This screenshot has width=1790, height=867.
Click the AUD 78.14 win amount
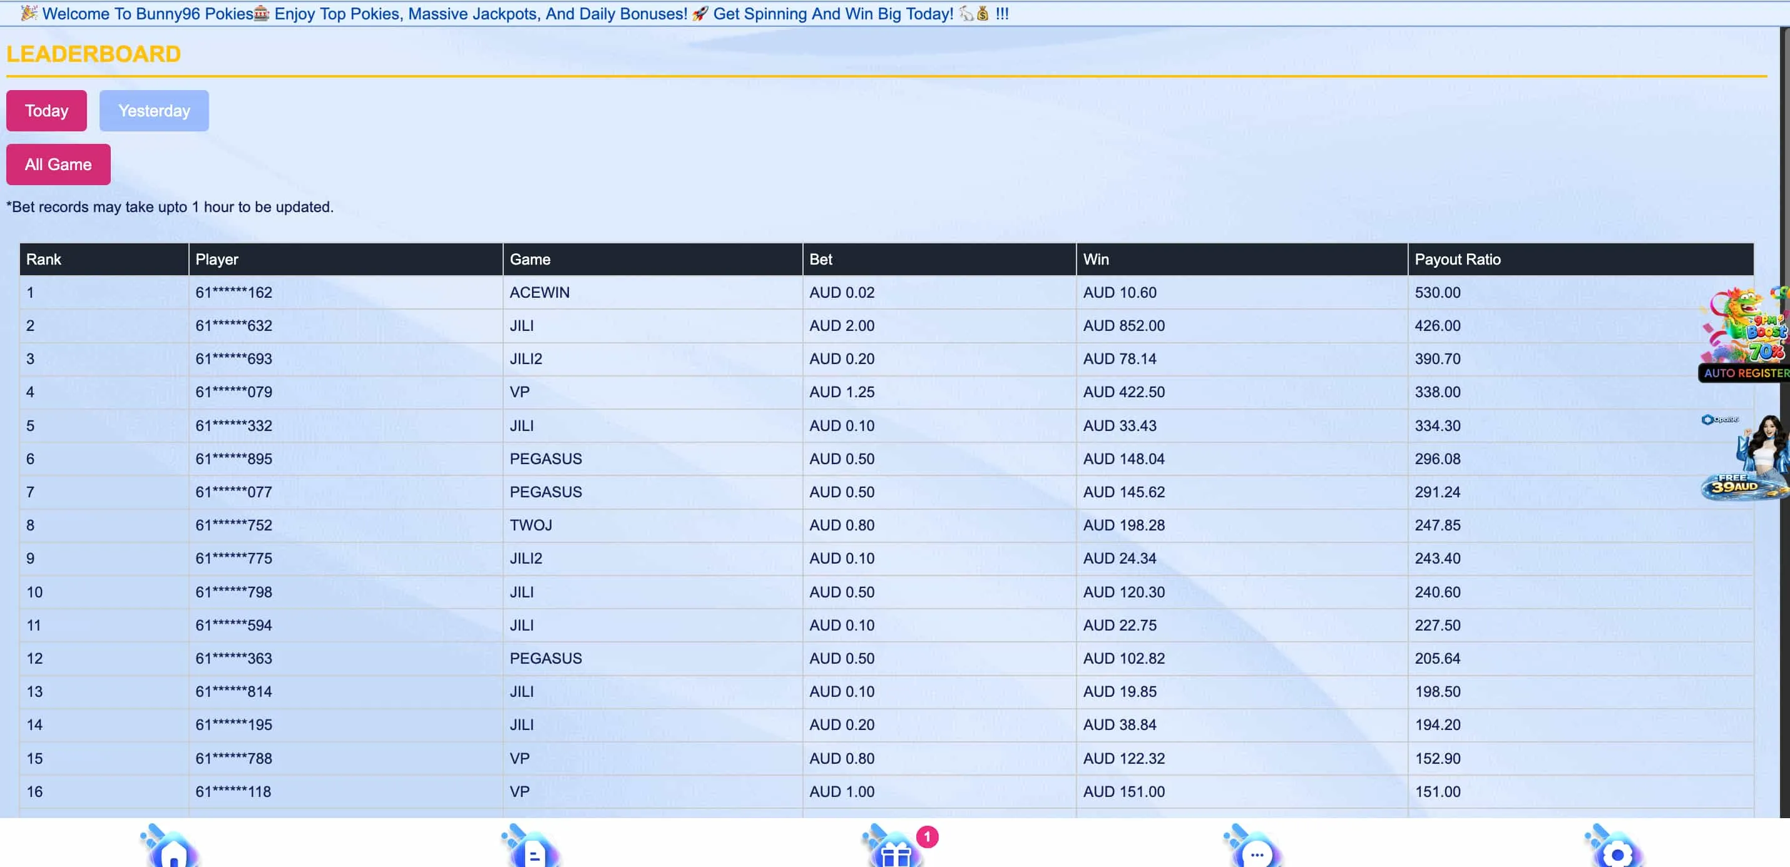coord(1120,359)
